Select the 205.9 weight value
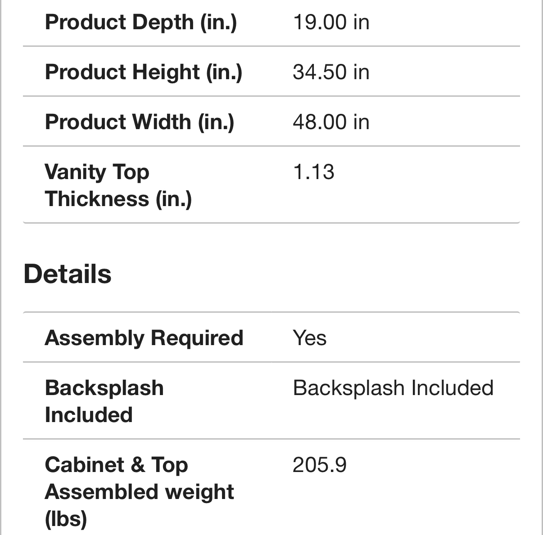Image resolution: width=543 pixels, height=535 pixels. [x=320, y=465]
